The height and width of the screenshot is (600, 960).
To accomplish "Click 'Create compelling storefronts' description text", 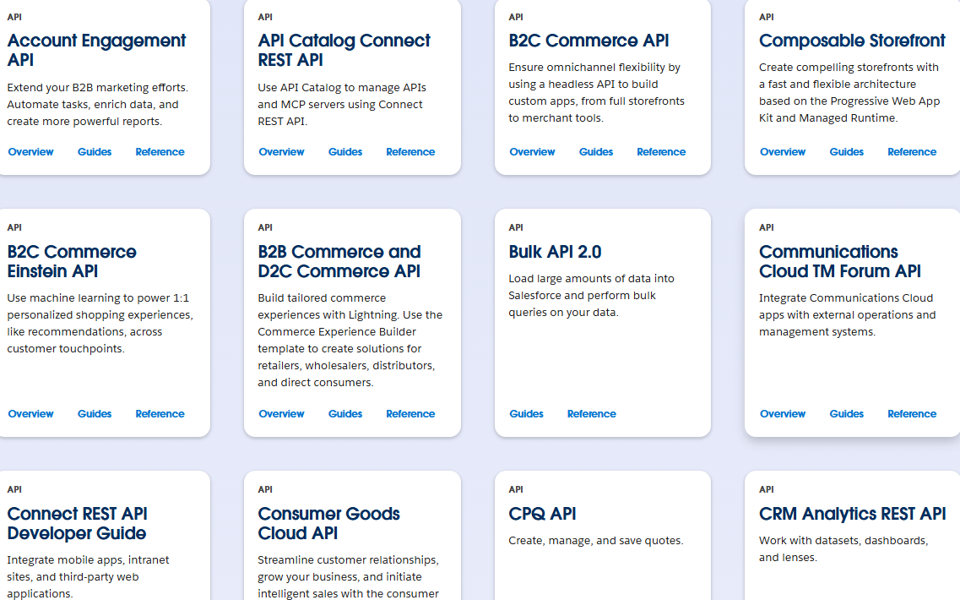I will 849,93.
